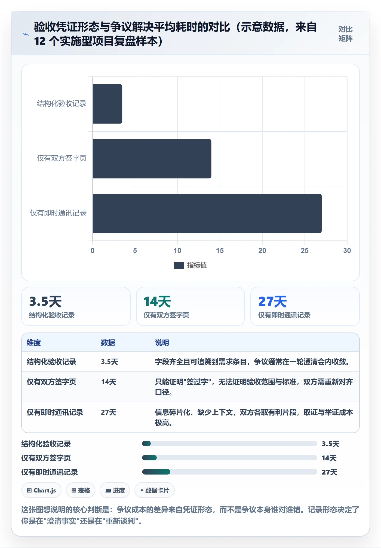Image resolution: width=381 pixels, height=548 pixels.
Task: Click the 进度 tag chip
Action: pyautogui.click(x=115, y=490)
